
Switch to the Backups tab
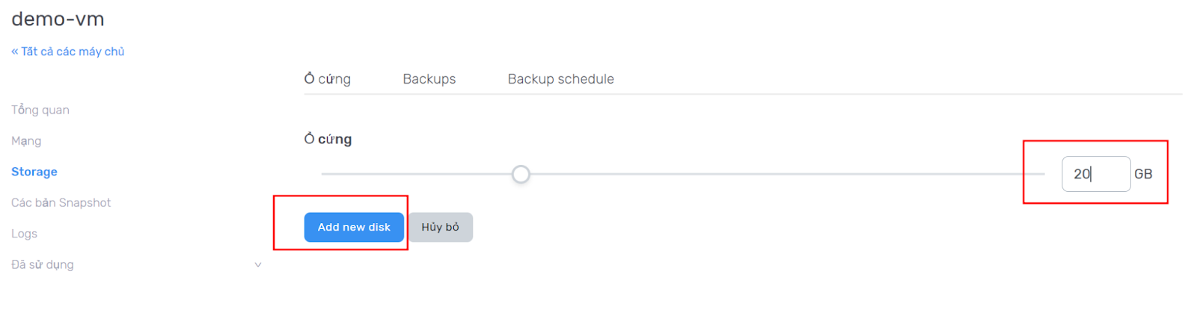[429, 79]
